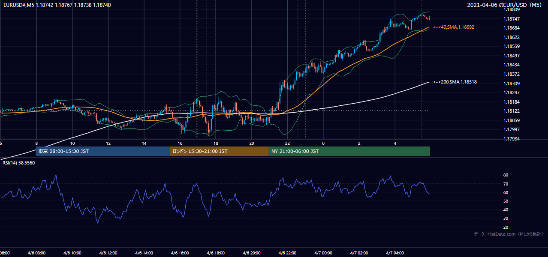Click price axis value 1.18122

pos(511,111)
